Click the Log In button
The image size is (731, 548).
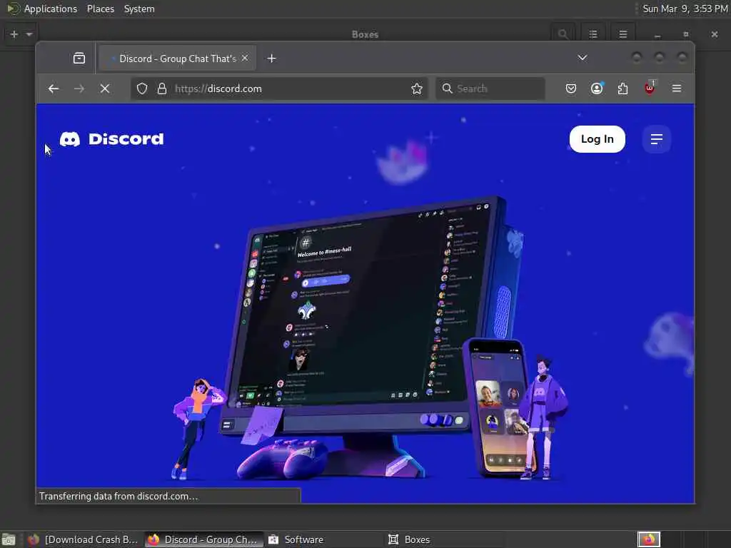point(598,139)
